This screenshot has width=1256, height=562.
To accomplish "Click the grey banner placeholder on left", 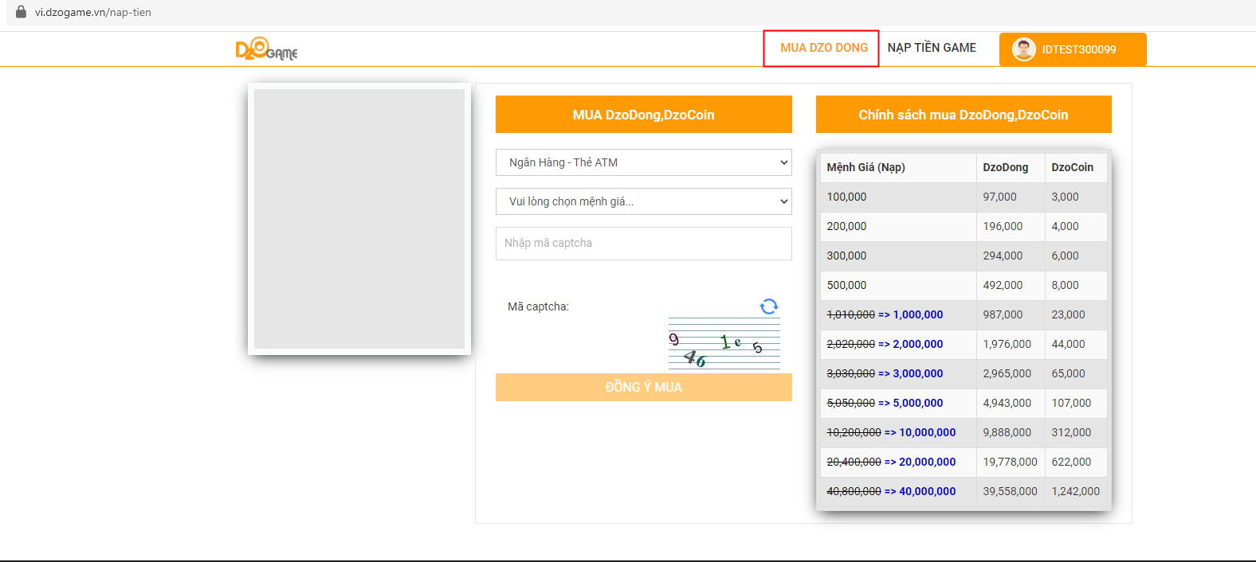I will click(x=359, y=219).
